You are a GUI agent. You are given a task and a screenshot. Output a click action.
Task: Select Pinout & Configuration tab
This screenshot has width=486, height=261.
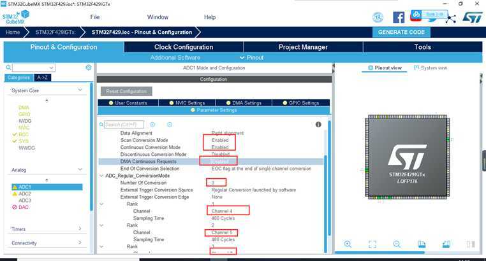[64, 47]
